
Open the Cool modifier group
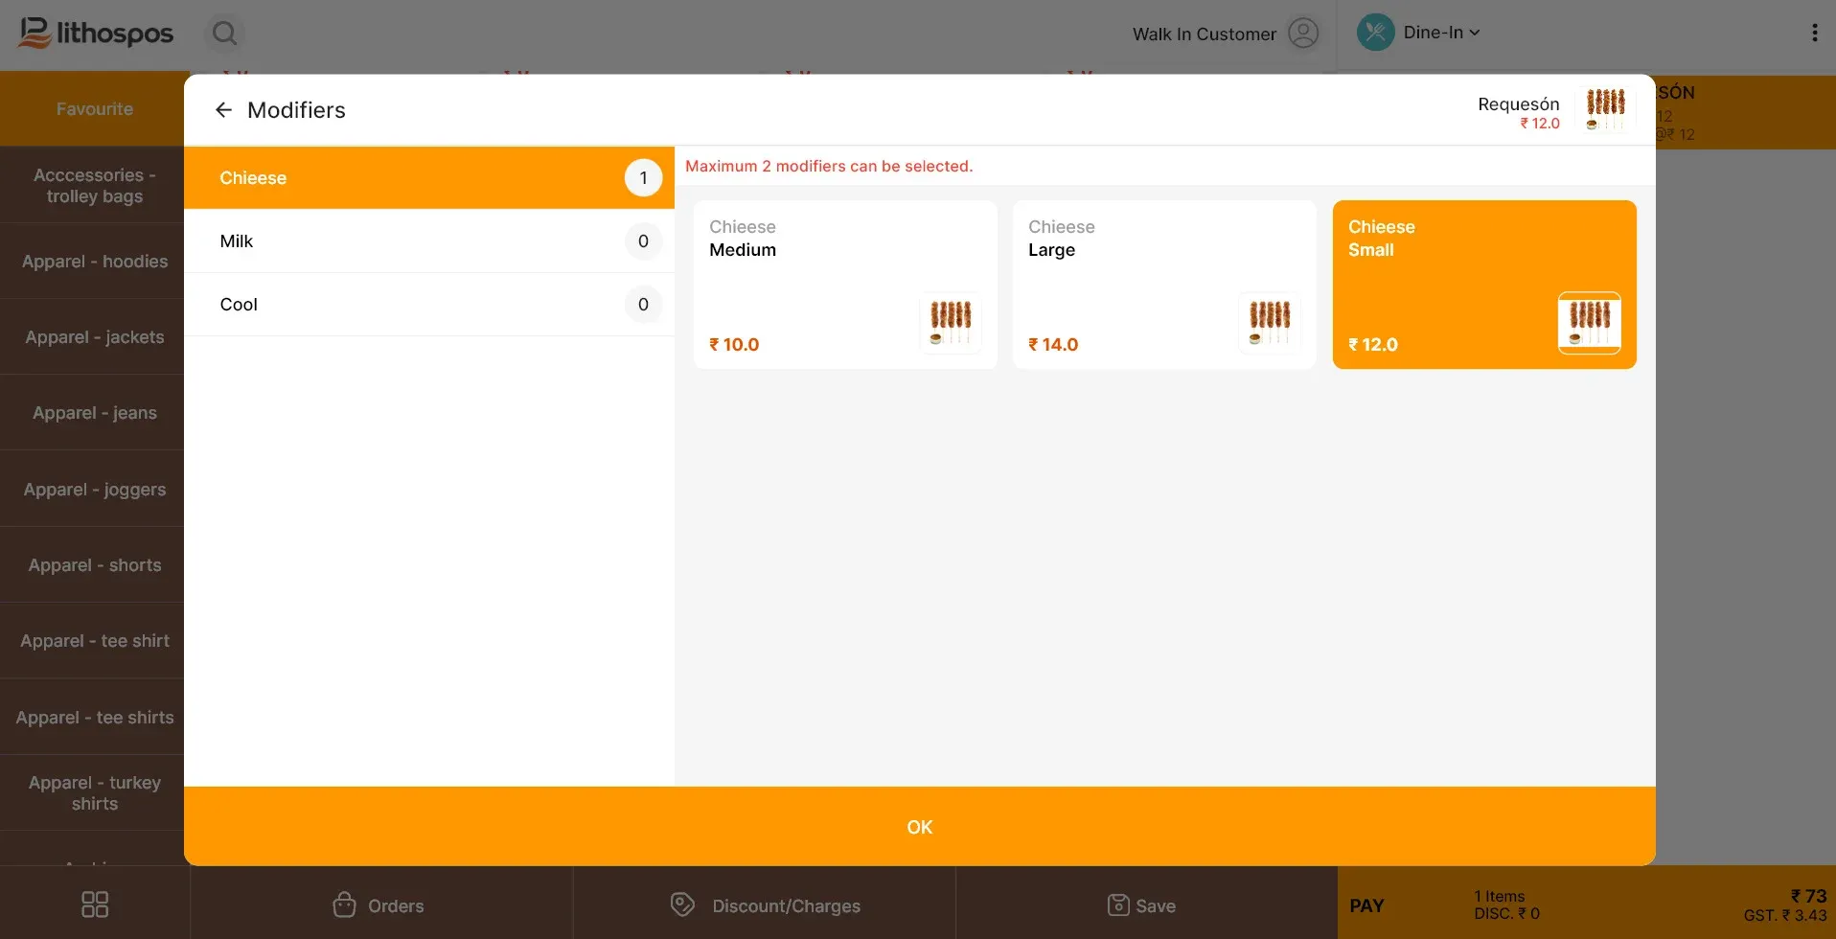pyautogui.click(x=429, y=305)
